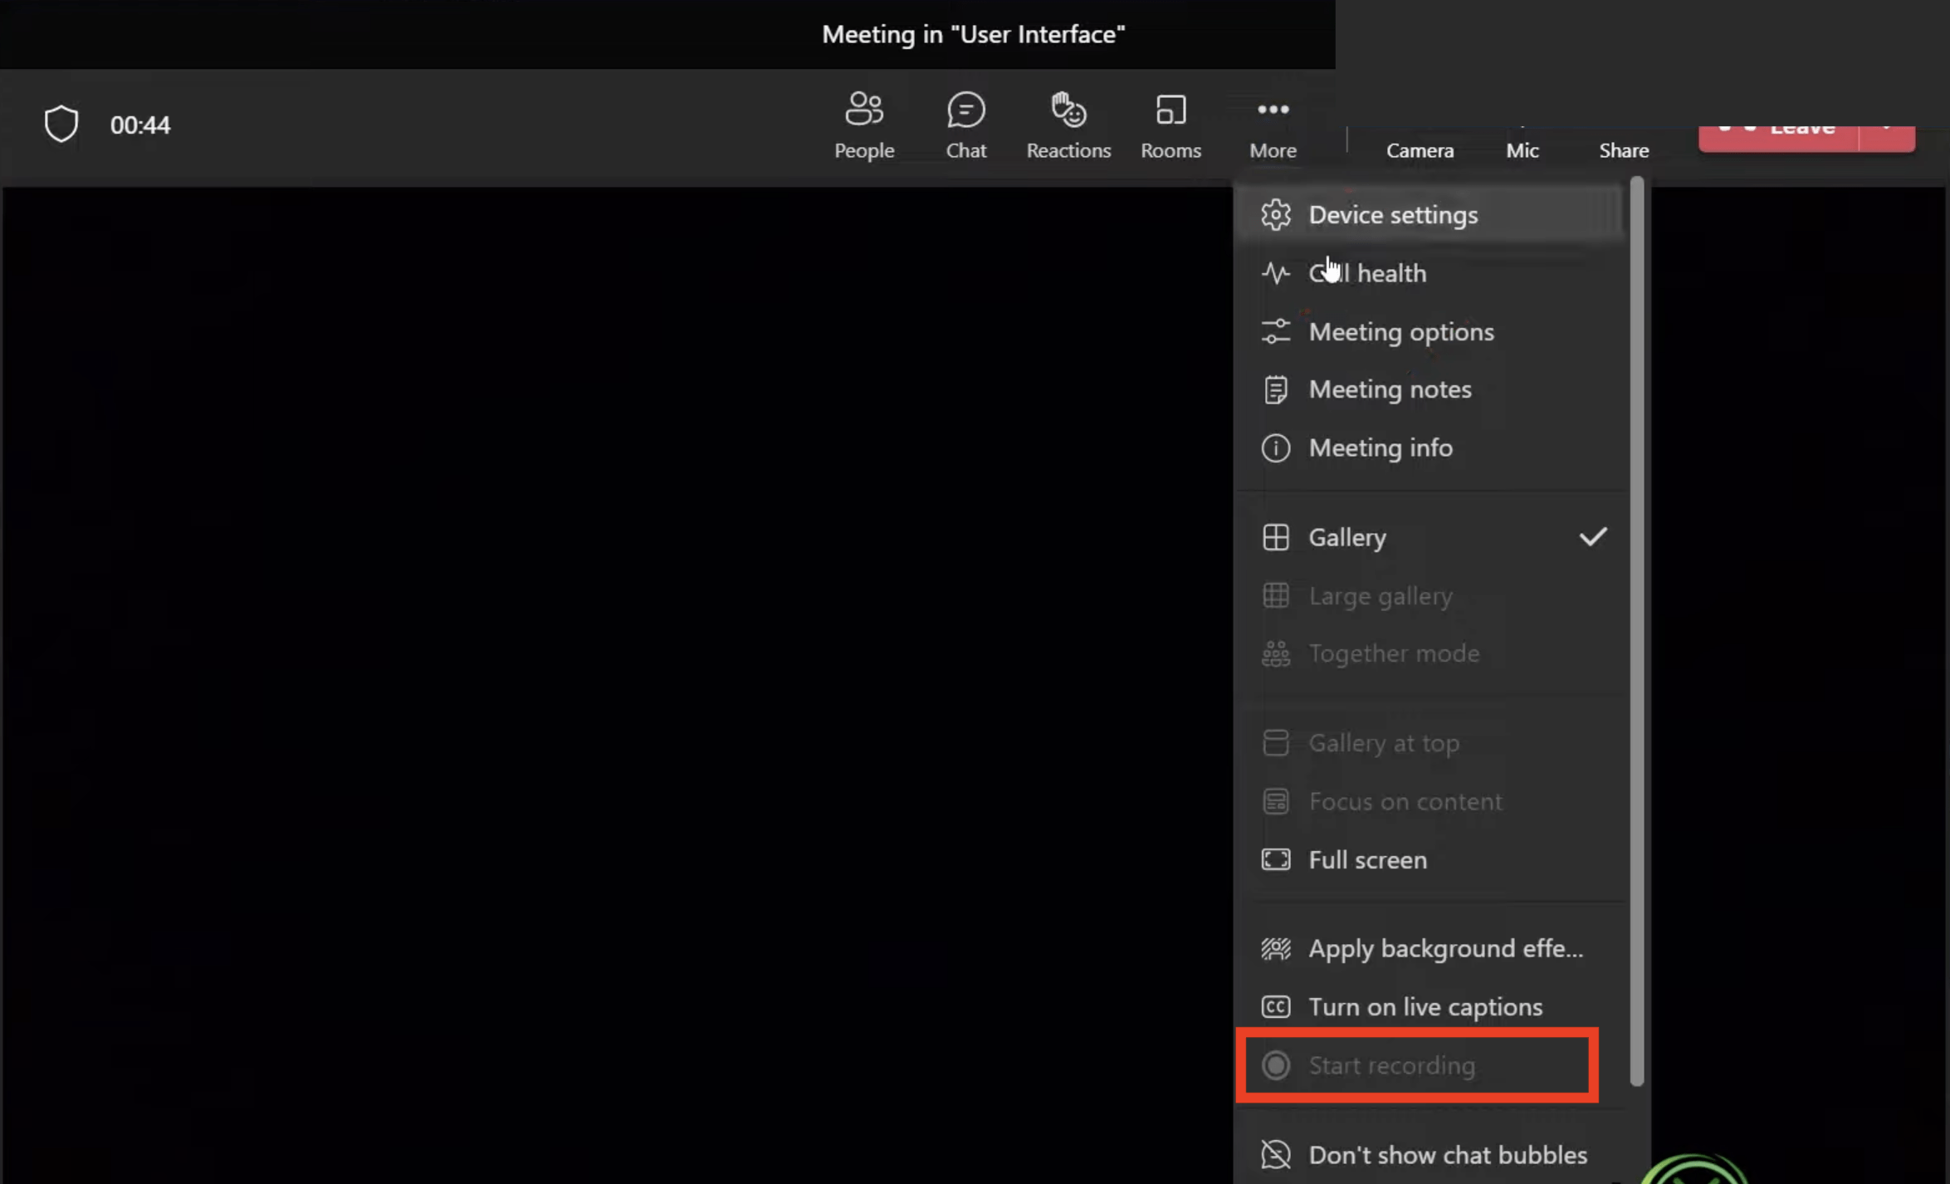Open the meeting Chat

coord(966,125)
